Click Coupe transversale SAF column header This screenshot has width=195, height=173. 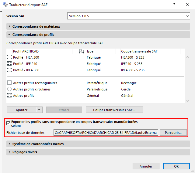pos(150,51)
